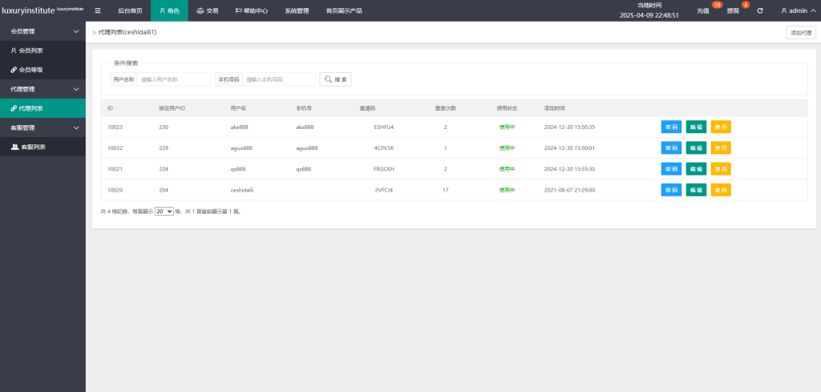Image resolution: width=821 pixels, height=392 pixels.
Task: Click 编辑 button for aguo888
Action: click(696, 148)
